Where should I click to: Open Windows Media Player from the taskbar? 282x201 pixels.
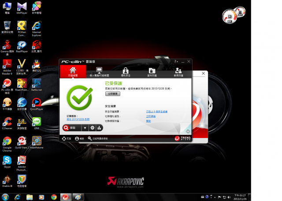(41, 197)
